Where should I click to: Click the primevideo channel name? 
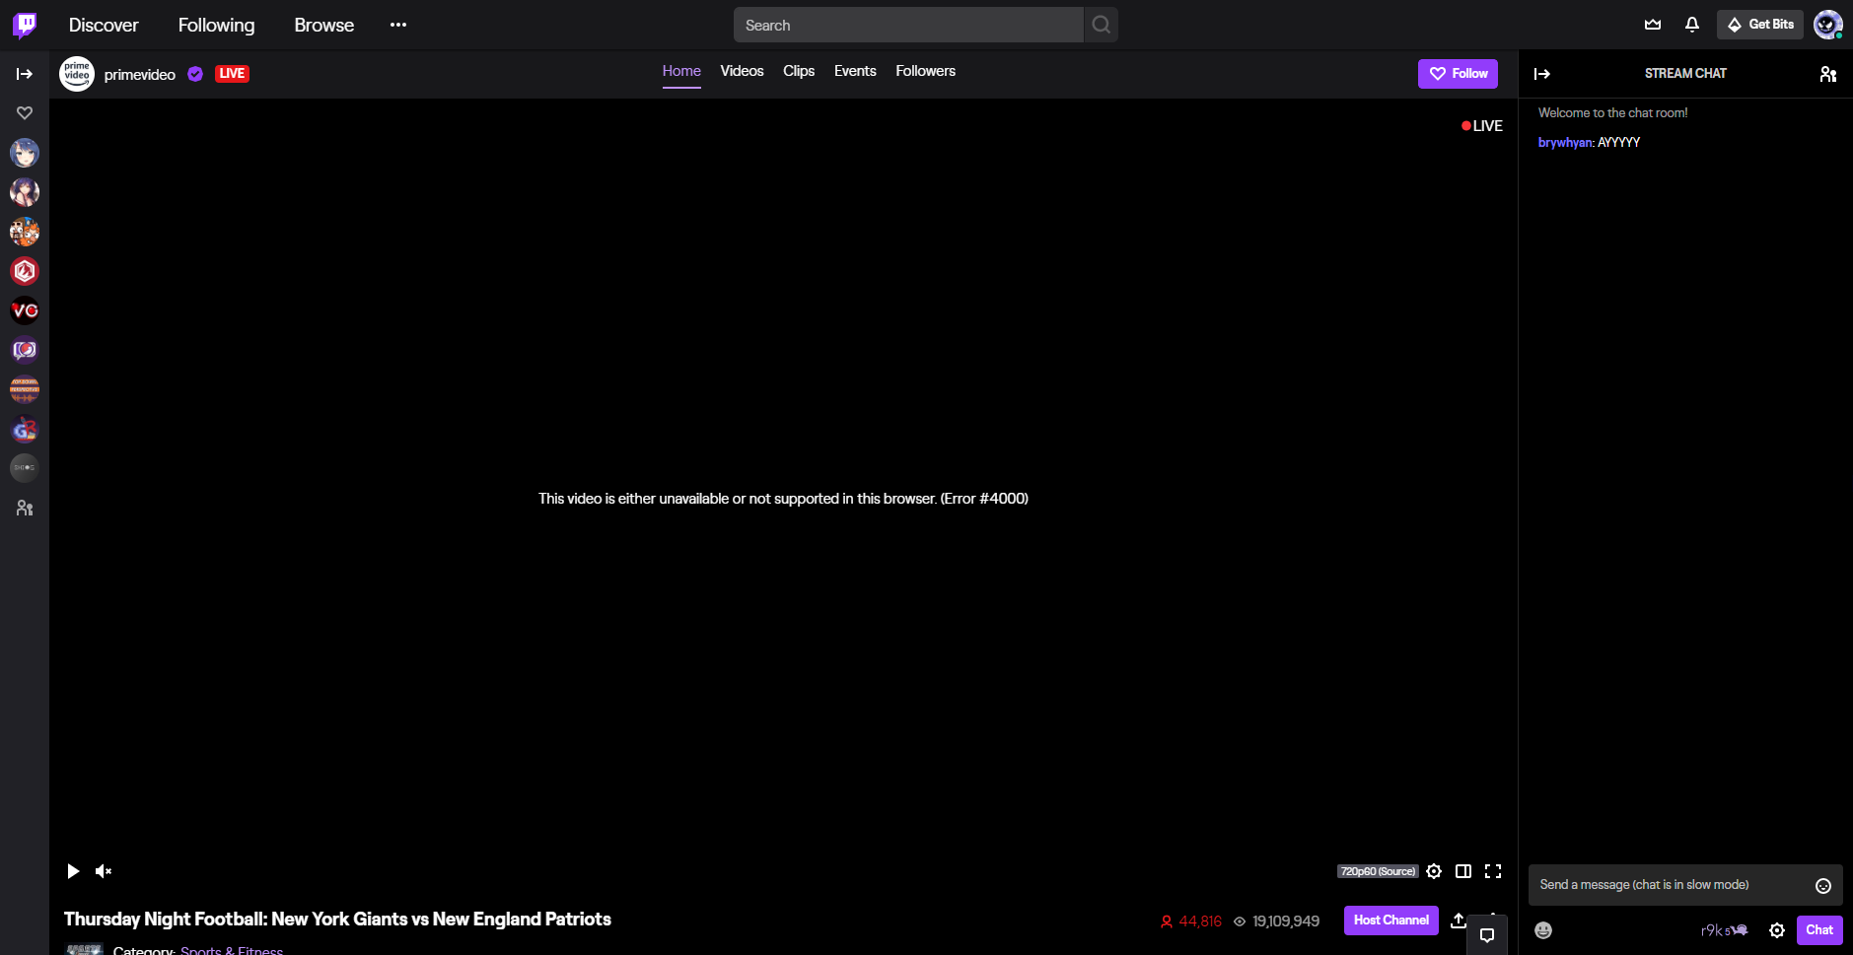pos(140,75)
